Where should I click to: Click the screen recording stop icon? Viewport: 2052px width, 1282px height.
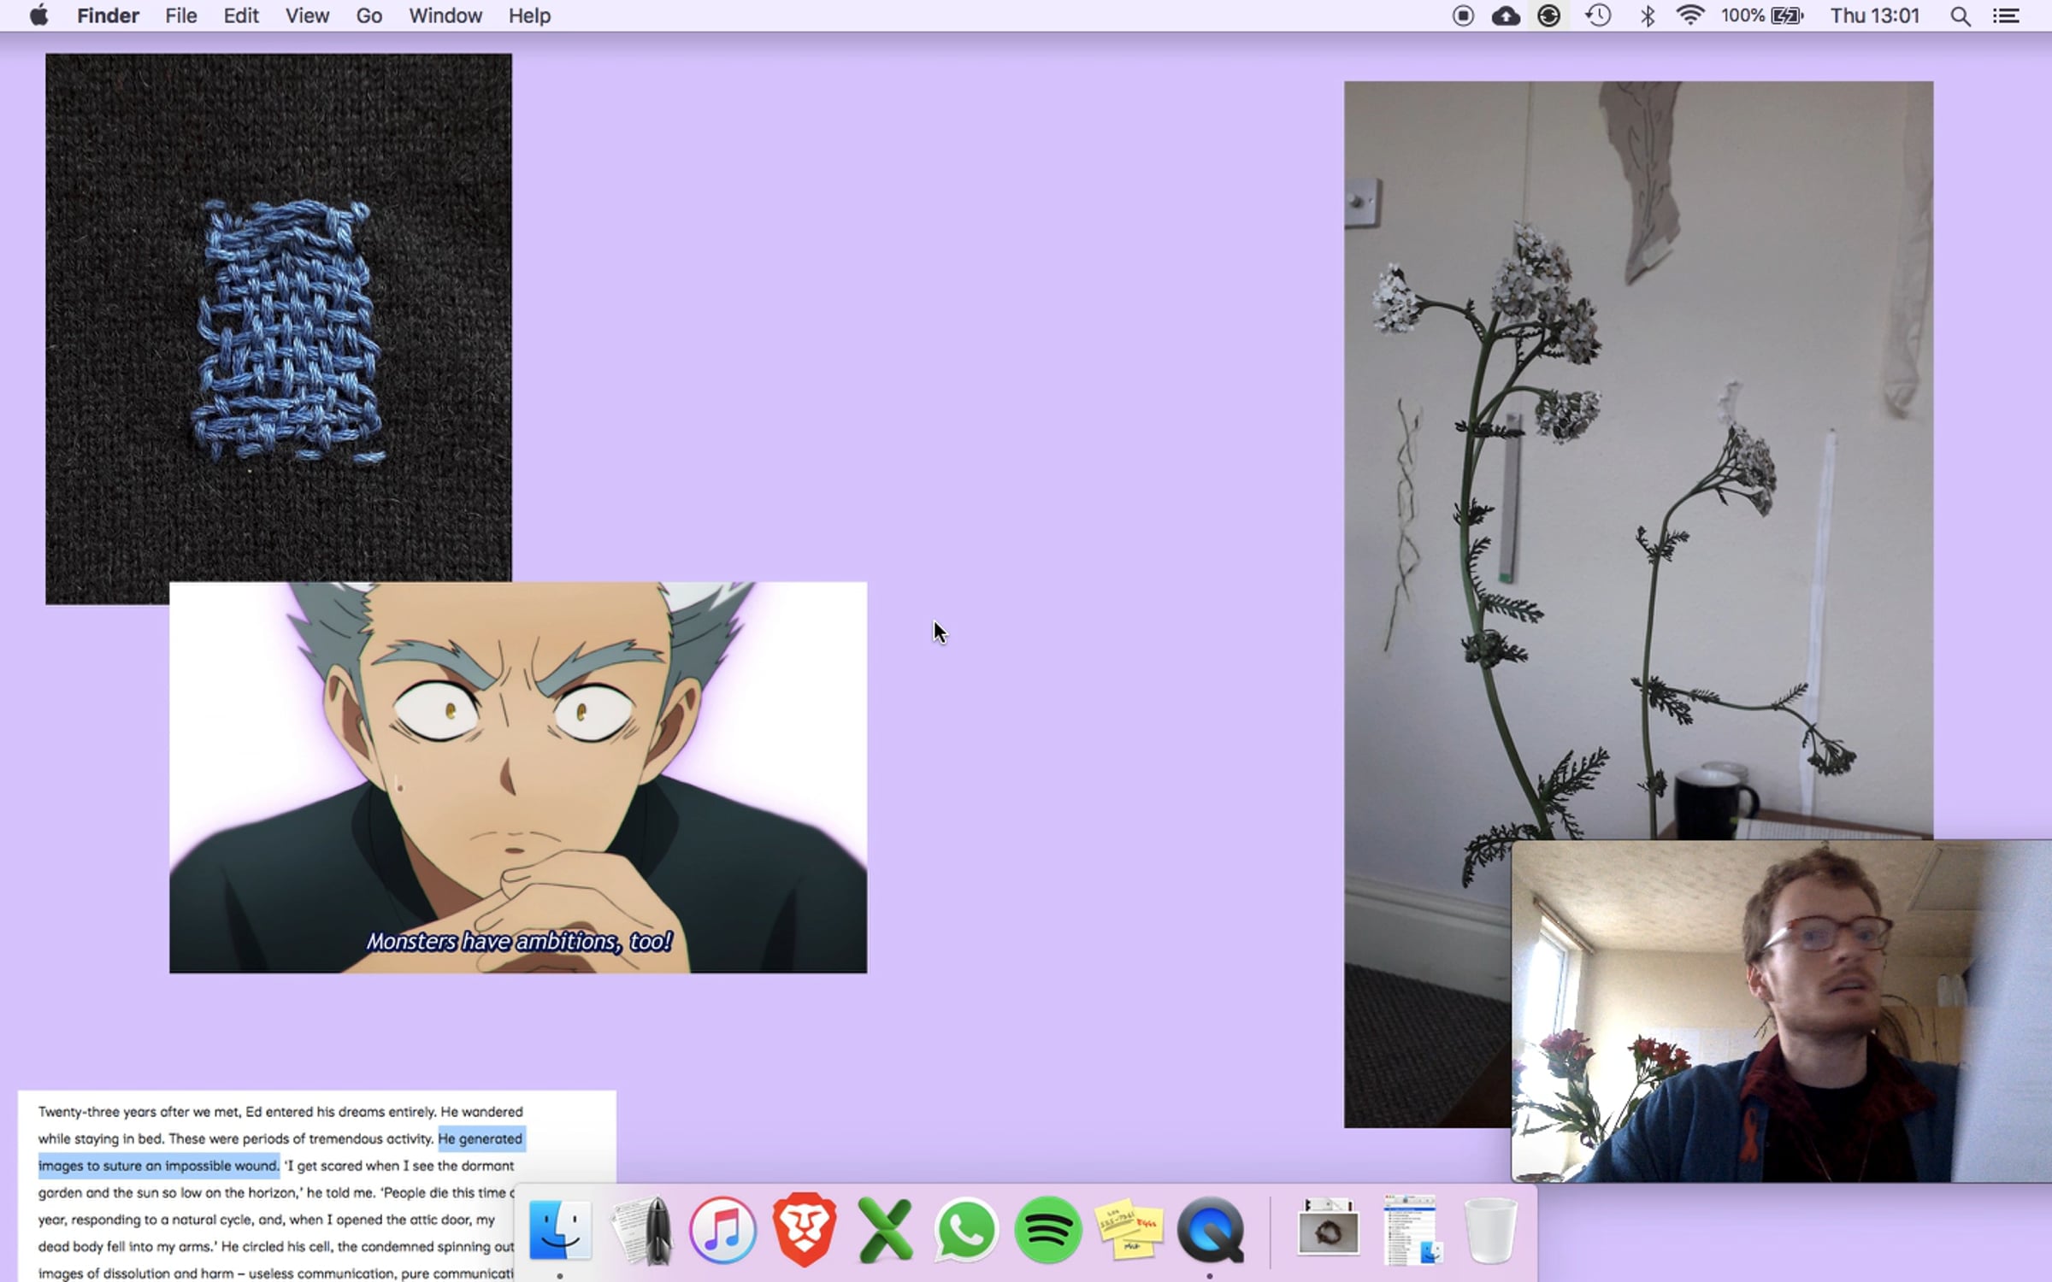1463,15
